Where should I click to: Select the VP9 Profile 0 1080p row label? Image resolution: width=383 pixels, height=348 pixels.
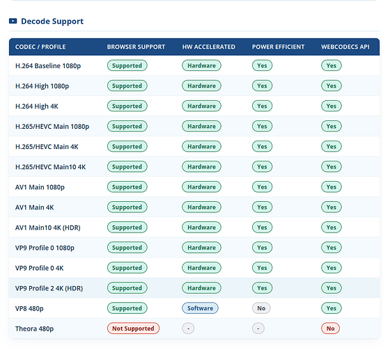pos(45,248)
